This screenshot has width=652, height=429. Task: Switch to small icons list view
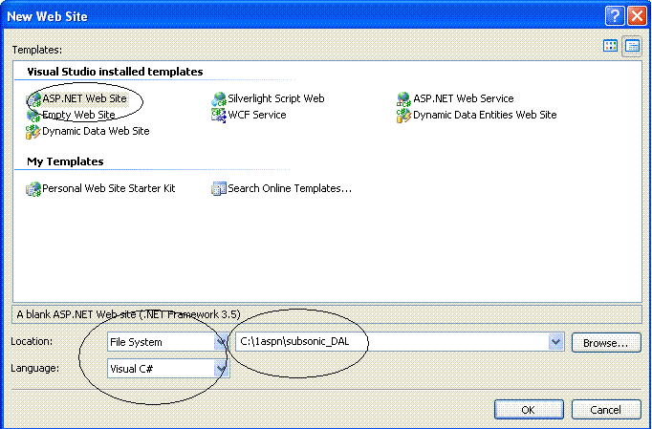click(632, 46)
